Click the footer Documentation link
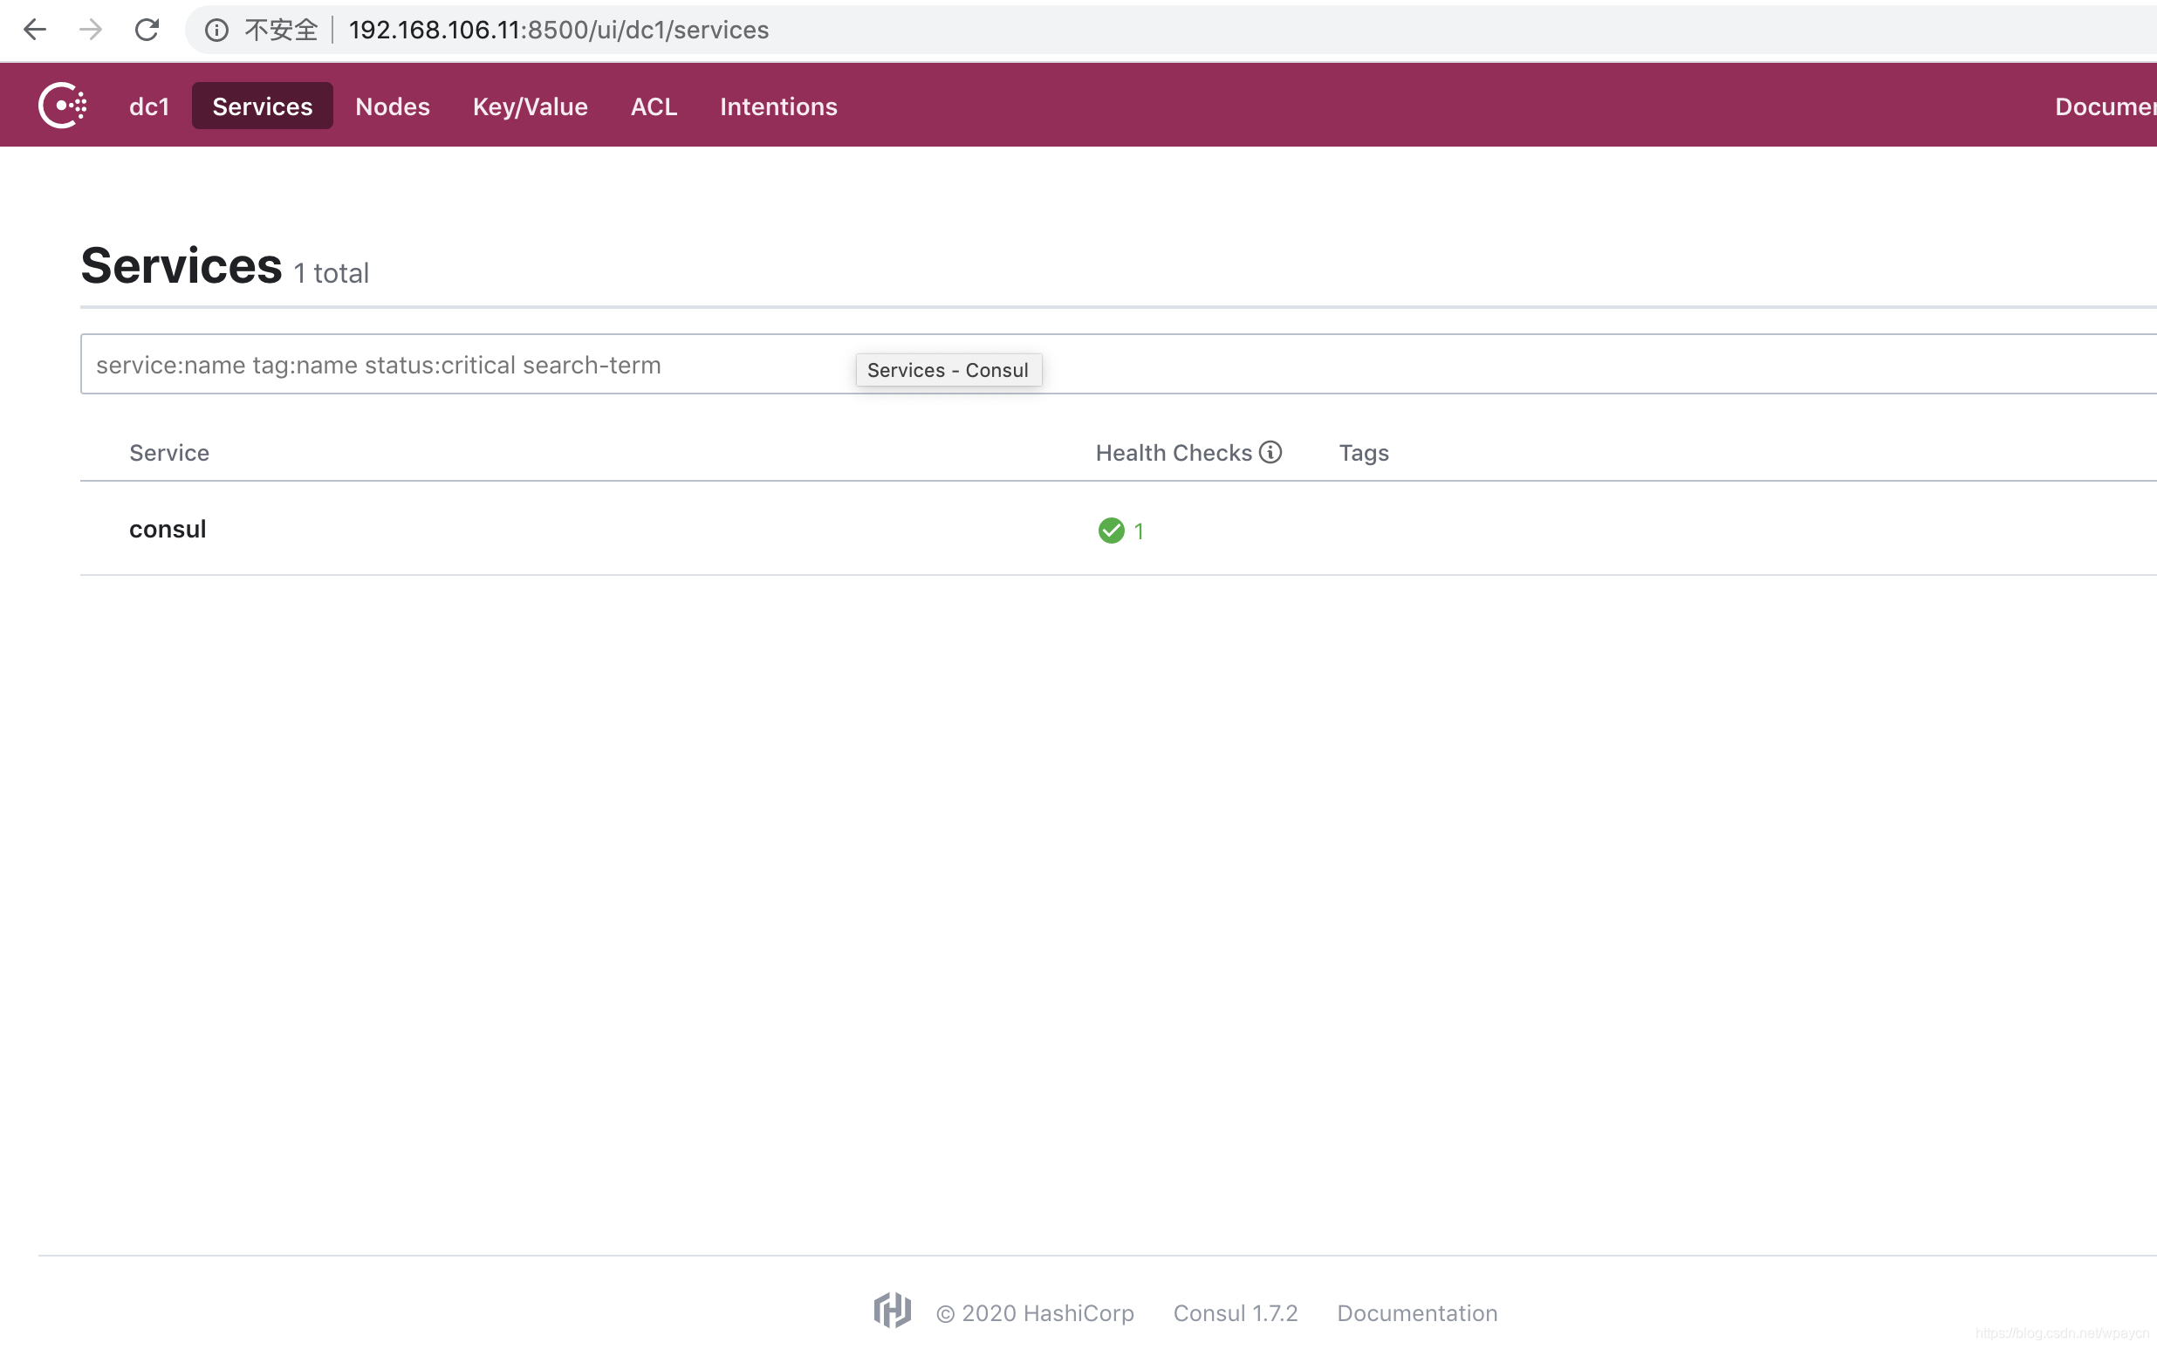 1416,1313
